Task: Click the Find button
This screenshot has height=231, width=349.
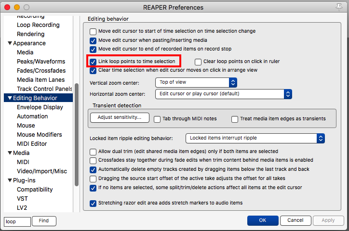Action: (44, 221)
